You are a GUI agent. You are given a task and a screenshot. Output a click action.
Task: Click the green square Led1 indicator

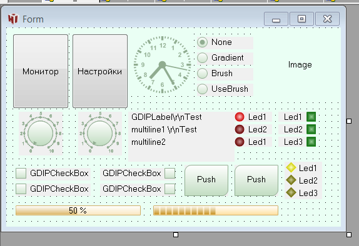point(311,117)
